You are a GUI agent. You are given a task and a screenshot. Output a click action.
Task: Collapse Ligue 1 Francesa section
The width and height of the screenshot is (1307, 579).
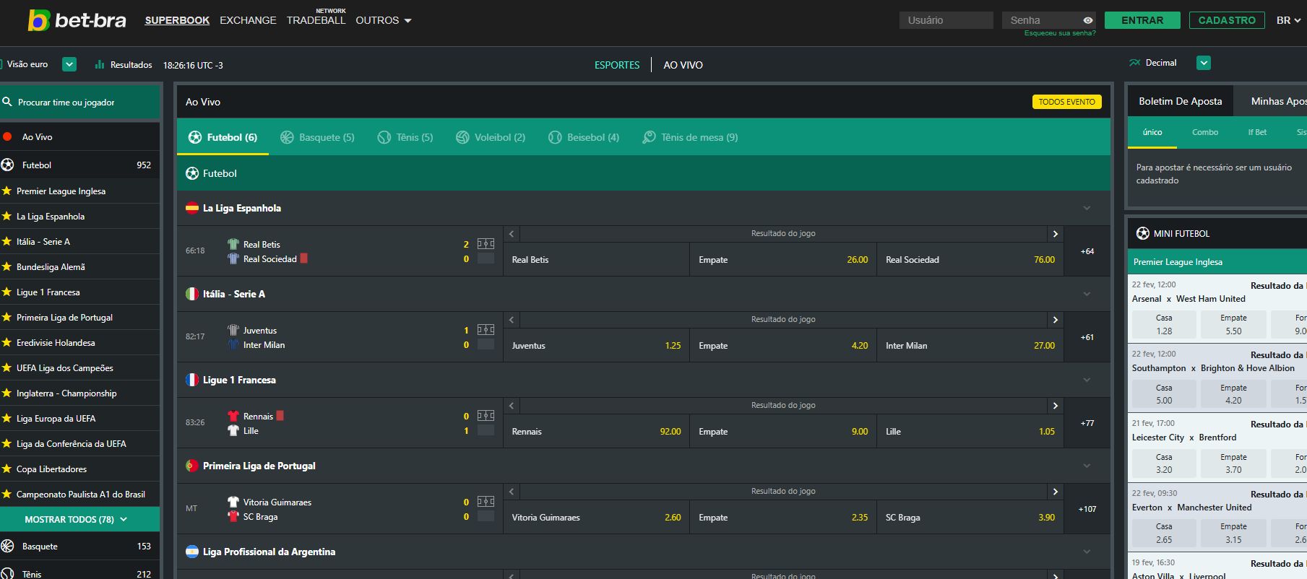point(1087,380)
